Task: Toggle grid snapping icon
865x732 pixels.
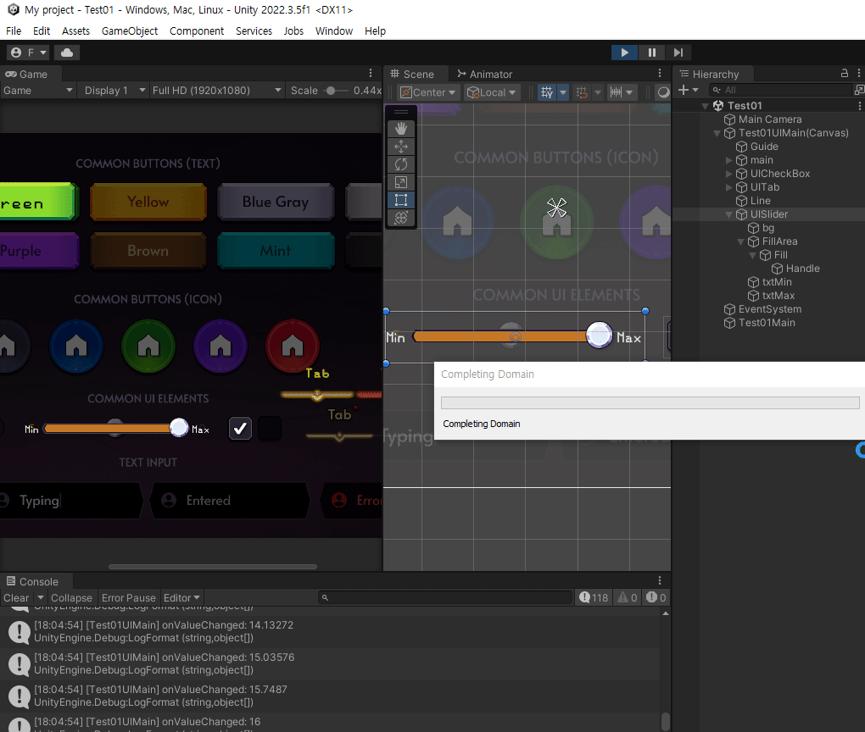Action: pos(582,92)
